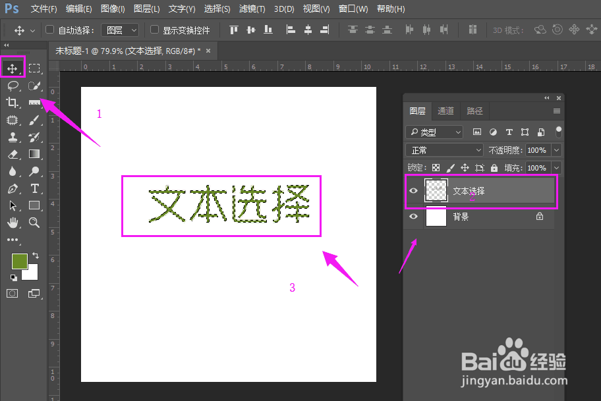Filter layers by pixel layers icon
601x401 pixels.
(x=477, y=132)
